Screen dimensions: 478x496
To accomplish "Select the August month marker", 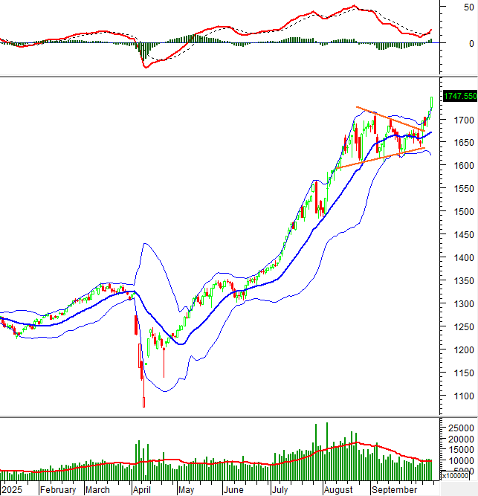I will 338,490.
